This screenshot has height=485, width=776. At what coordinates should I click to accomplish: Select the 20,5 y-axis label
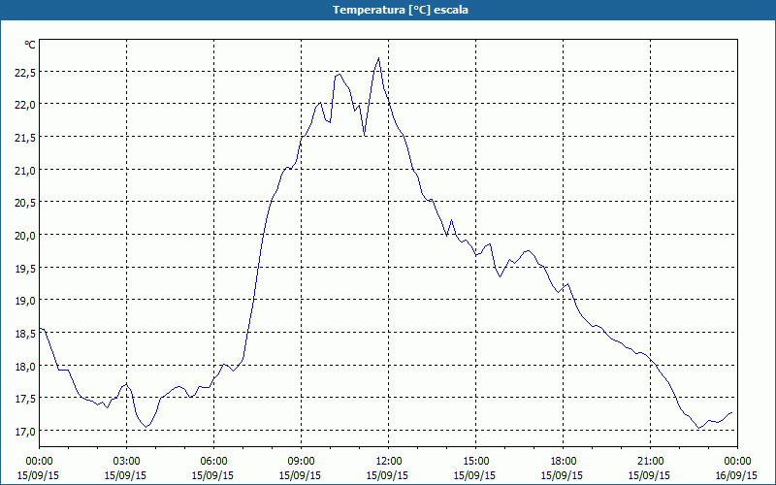pyautogui.click(x=25, y=204)
